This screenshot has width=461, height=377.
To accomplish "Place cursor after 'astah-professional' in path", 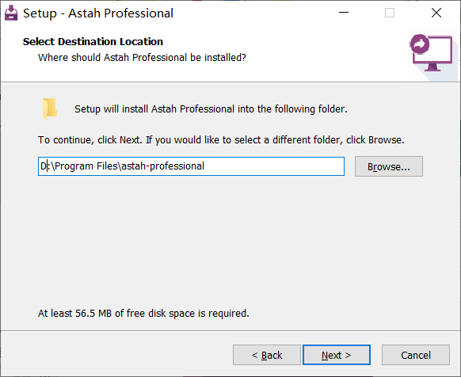I will [205, 166].
